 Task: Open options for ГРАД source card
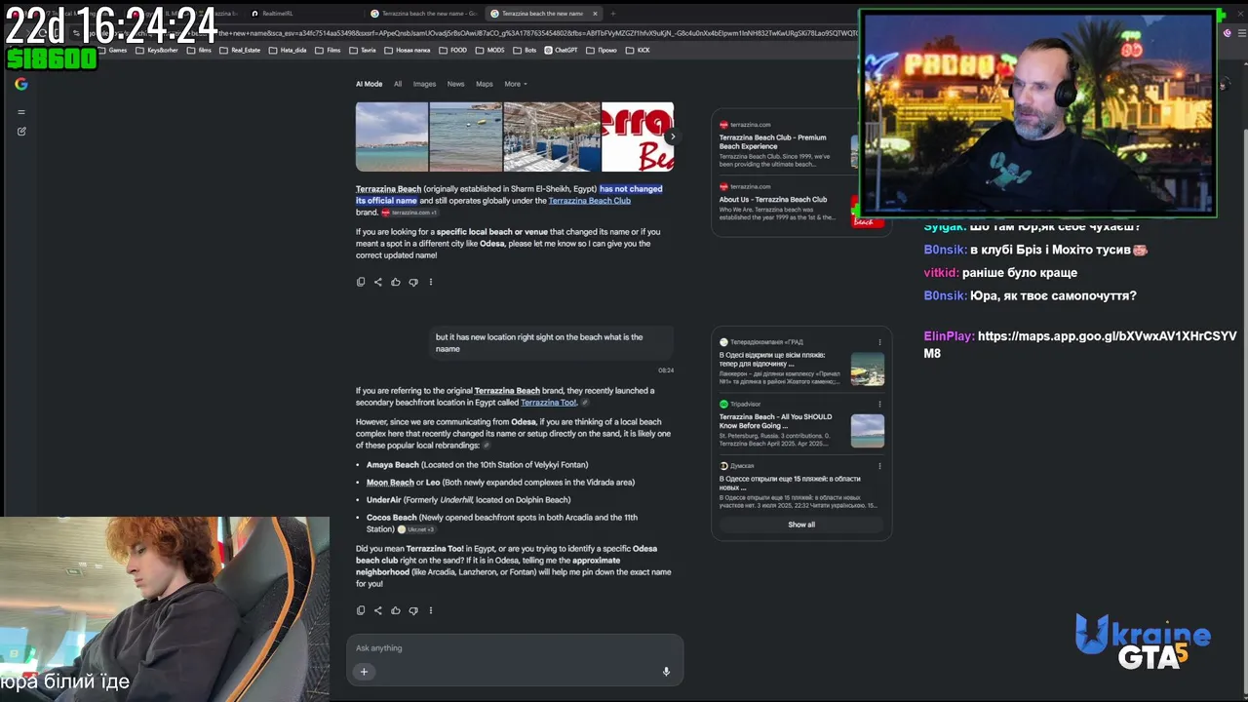(x=879, y=342)
